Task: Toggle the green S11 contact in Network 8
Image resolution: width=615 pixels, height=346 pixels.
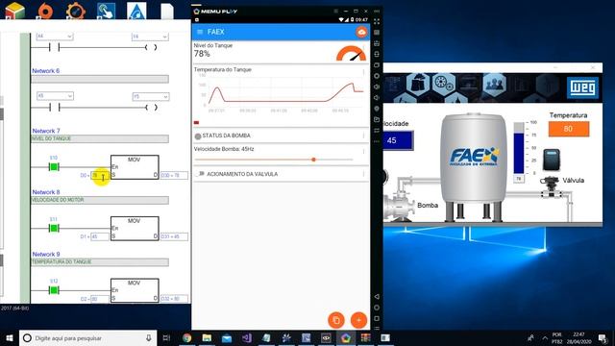Action: [x=54, y=229]
